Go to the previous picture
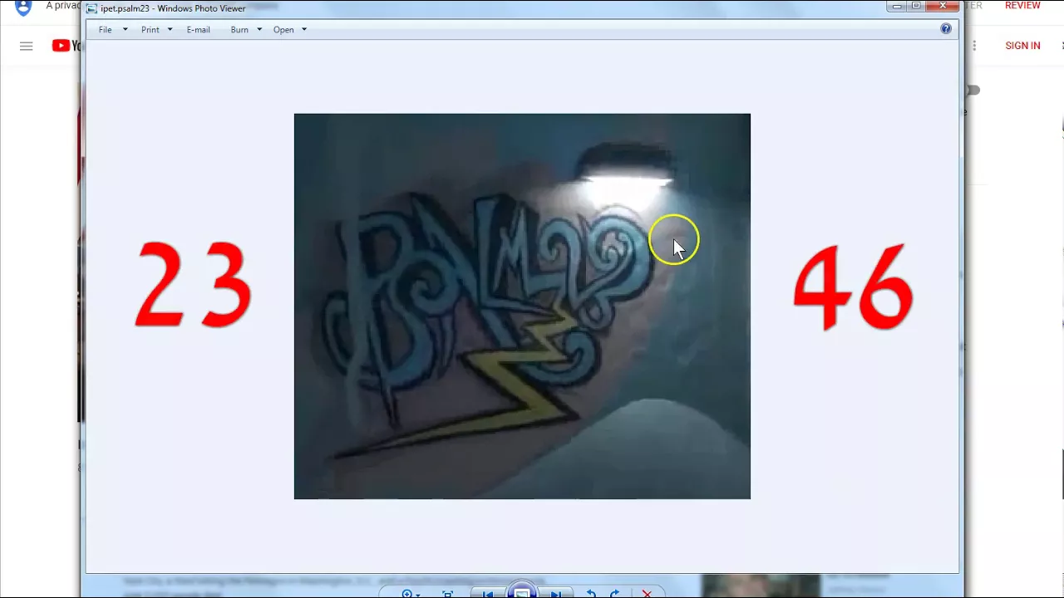 coord(488,593)
